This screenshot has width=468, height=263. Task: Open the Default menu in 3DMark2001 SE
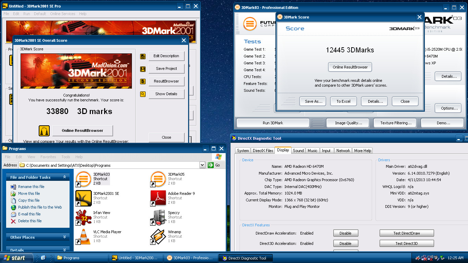[x=40, y=14]
